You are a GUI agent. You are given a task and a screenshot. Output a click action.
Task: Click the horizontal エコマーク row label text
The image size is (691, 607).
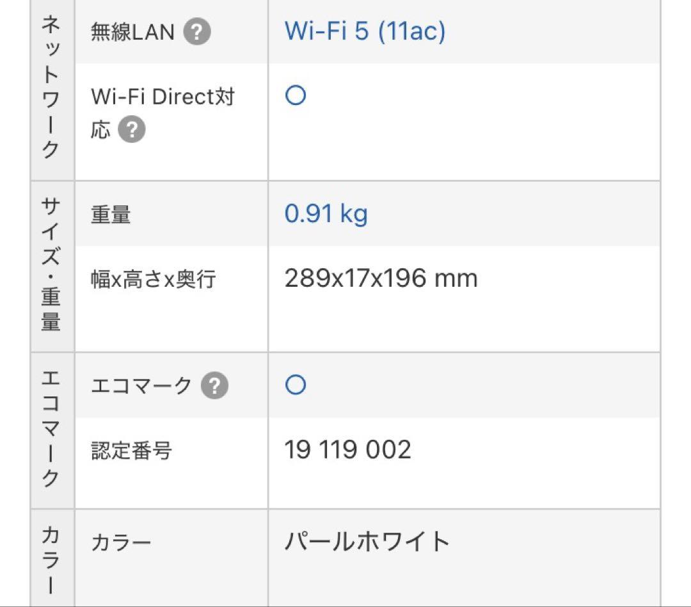point(141,386)
